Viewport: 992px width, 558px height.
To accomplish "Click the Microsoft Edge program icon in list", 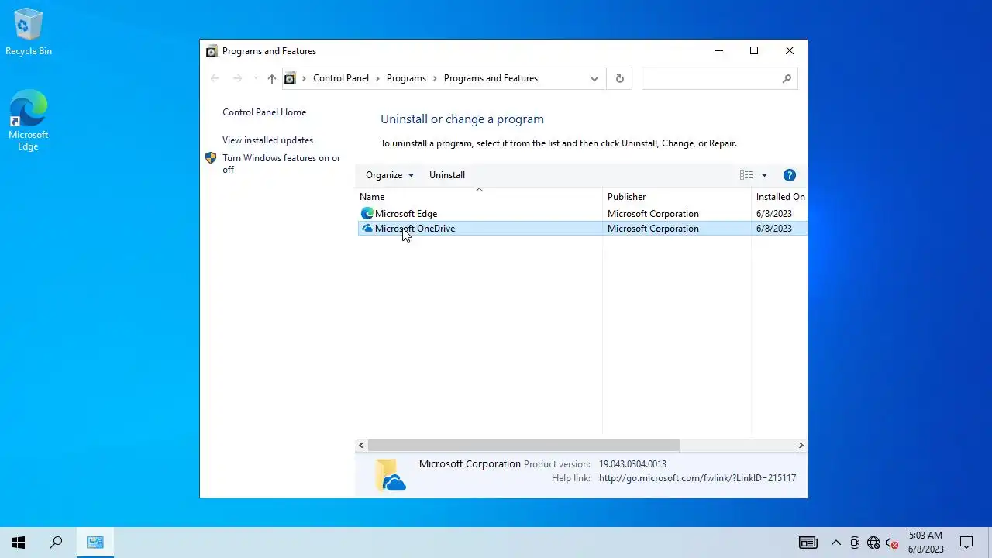I will (367, 213).
